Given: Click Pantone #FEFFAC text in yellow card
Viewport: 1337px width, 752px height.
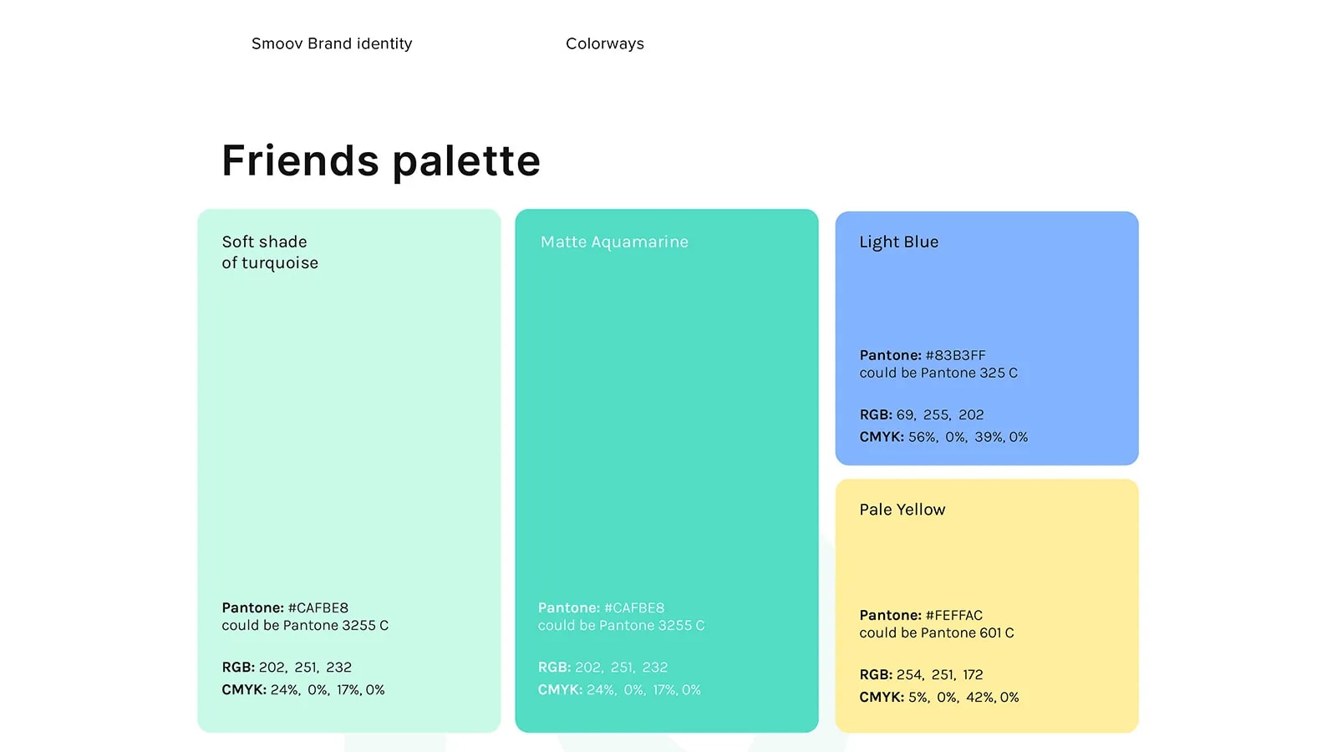Looking at the screenshot, I should coord(921,615).
